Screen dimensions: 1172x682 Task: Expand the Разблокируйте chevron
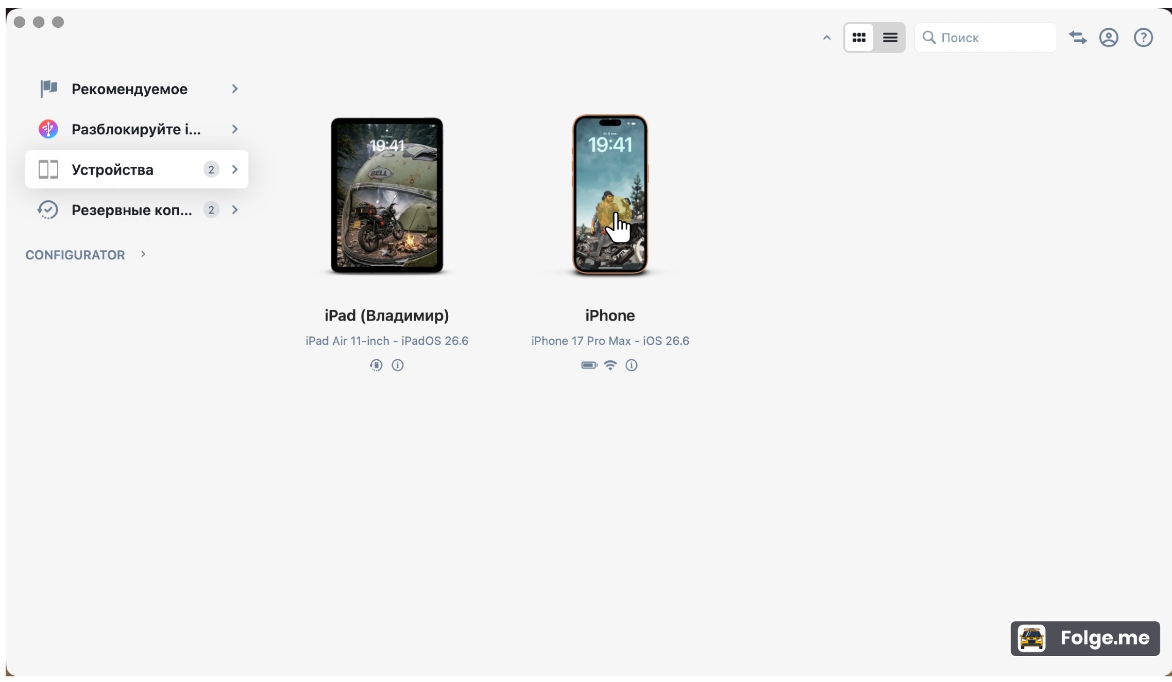pos(235,129)
